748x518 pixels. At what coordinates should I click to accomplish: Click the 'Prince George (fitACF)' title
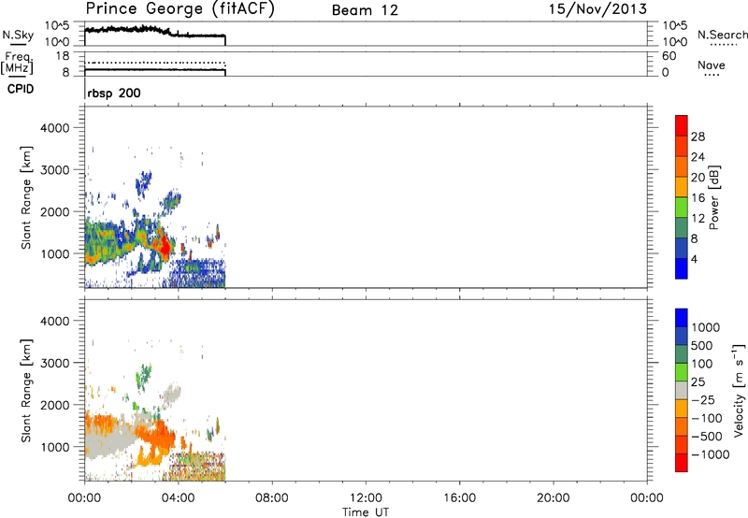point(180,9)
